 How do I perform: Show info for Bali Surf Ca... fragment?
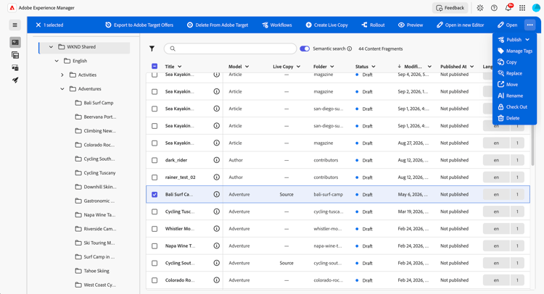click(x=216, y=195)
